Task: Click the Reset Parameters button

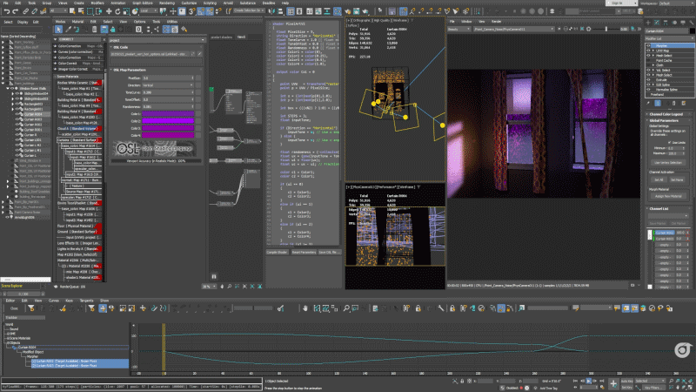Action: (x=304, y=252)
